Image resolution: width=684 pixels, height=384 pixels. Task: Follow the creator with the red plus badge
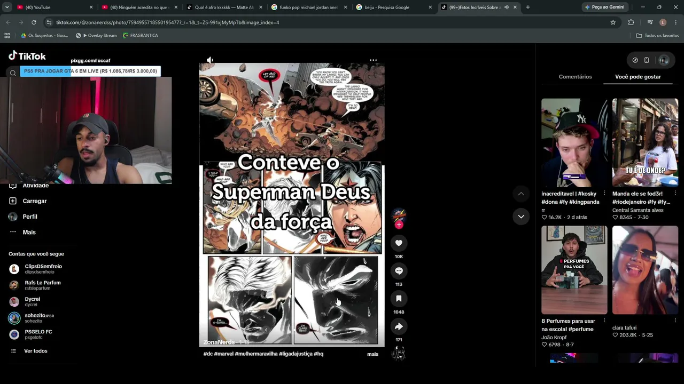click(399, 225)
